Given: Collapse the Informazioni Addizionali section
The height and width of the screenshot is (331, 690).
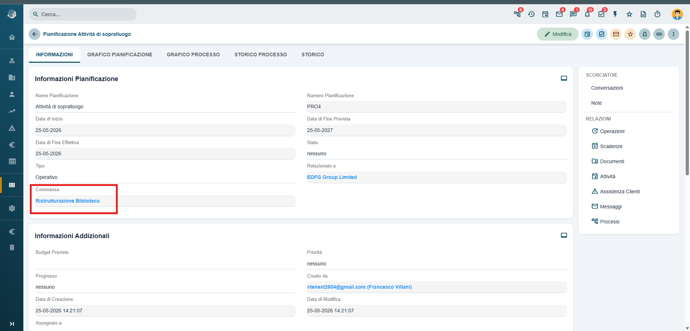Looking at the screenshot, I should click(564, 235).
